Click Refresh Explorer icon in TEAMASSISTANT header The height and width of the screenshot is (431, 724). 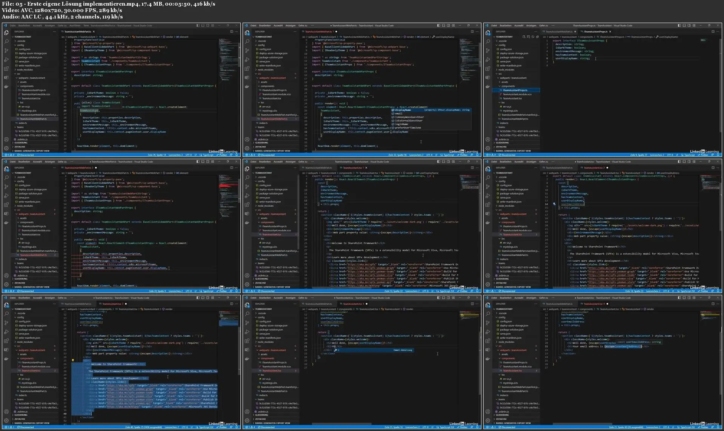pos(533,37)
